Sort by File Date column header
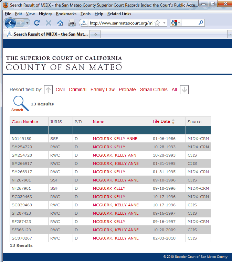This screenshot has width=232, height=262. [161, 121]
